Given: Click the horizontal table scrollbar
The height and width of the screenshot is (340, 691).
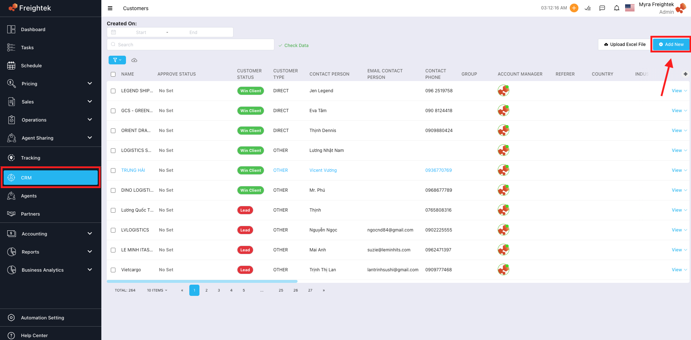Looking at the screenshot, I should tap(202, 281).
